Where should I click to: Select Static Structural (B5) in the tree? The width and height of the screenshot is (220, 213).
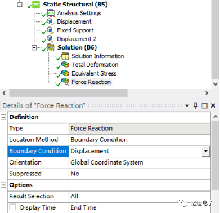75,5
